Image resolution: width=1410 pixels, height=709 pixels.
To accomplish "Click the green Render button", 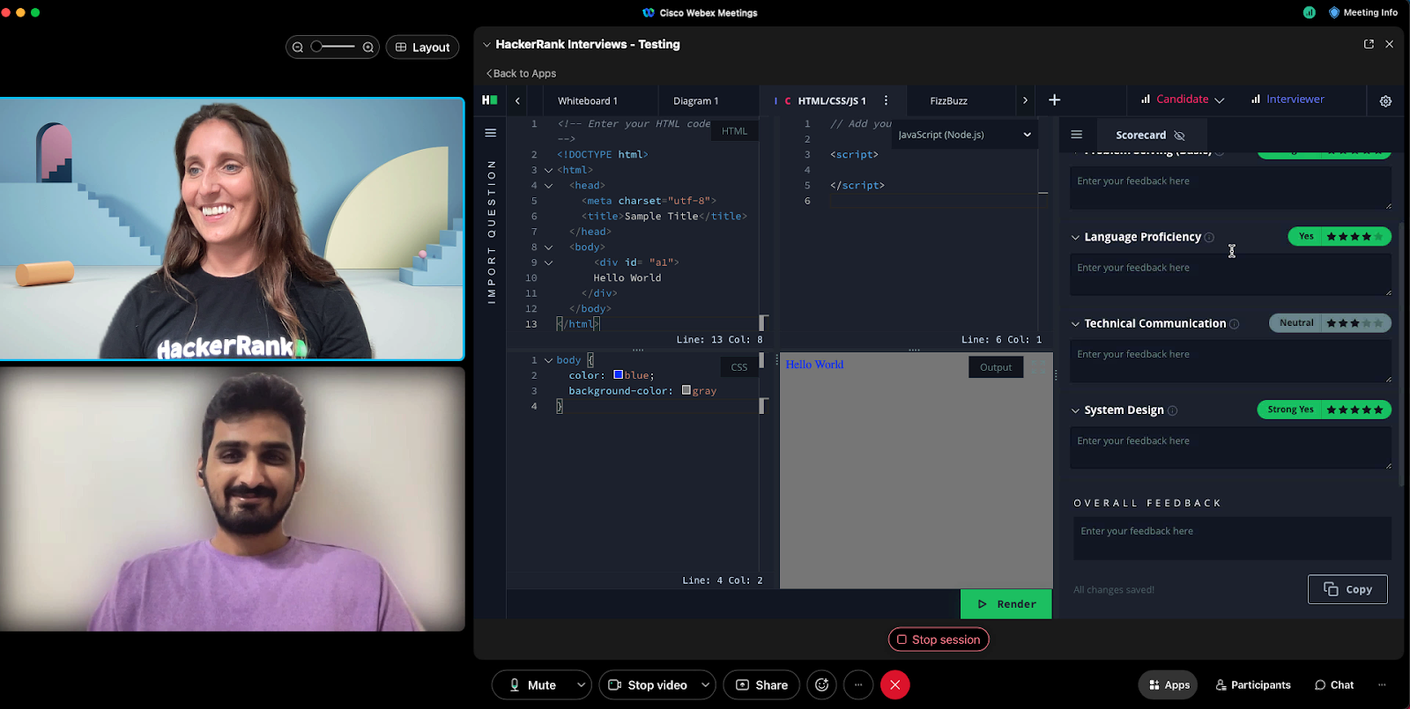I will coord(1006,604).
